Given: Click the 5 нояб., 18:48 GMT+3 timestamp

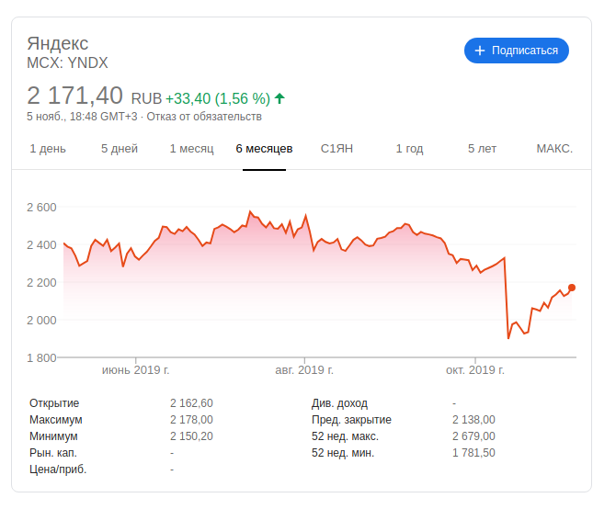Looking at the screenshot, I should pyautogui.click(x=82, y=117).
